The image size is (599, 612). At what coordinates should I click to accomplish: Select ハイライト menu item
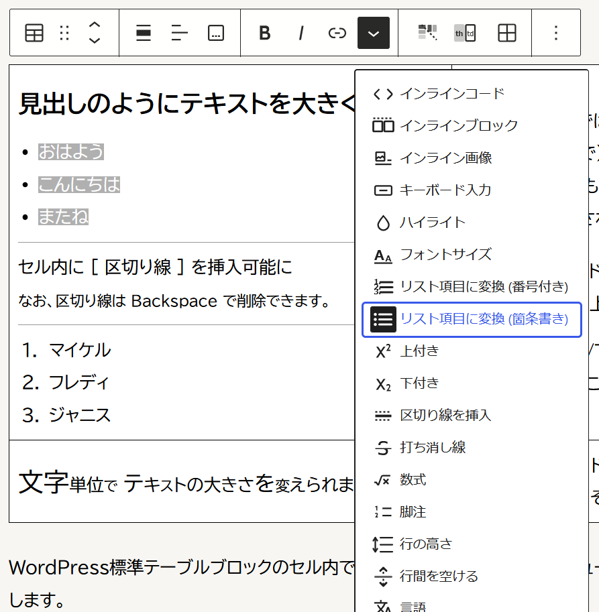pyautogui.click(x=472, y=223)
